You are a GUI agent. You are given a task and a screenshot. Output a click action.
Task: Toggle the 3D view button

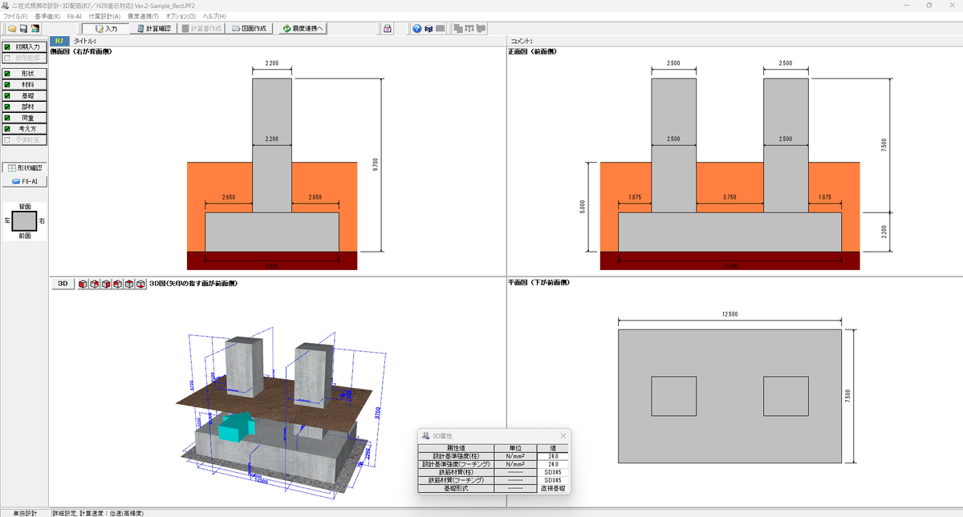click(63, 284)
